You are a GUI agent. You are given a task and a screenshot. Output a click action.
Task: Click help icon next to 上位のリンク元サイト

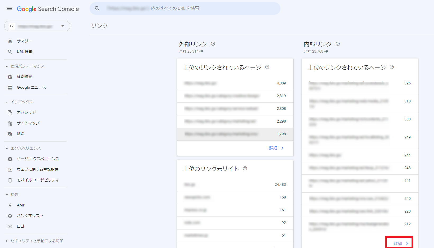coord(245,168)
